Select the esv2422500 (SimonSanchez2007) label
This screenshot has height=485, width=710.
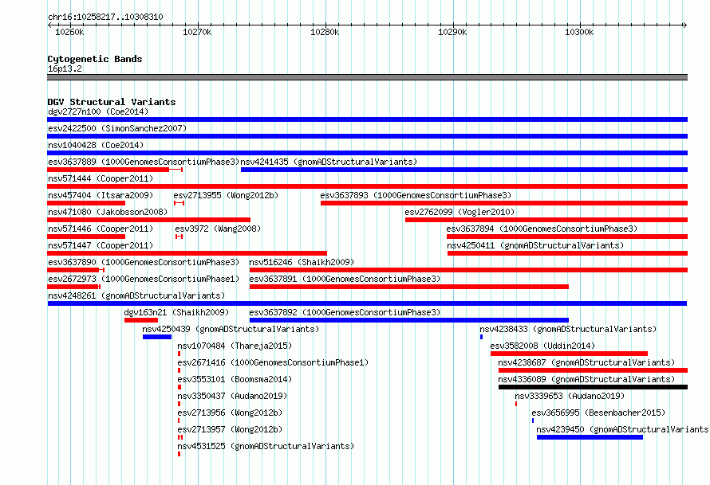117,128
